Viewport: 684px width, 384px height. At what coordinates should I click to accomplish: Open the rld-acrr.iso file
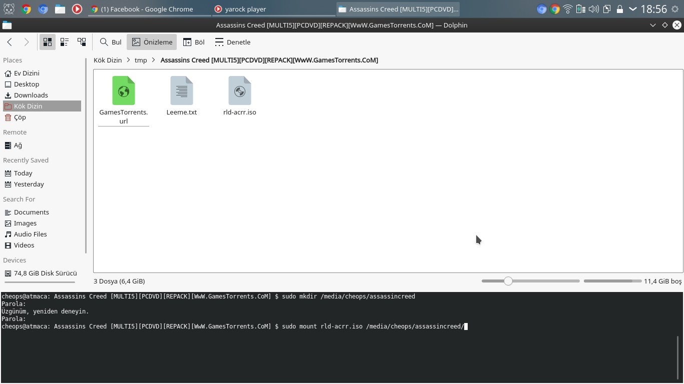point(239,96)
